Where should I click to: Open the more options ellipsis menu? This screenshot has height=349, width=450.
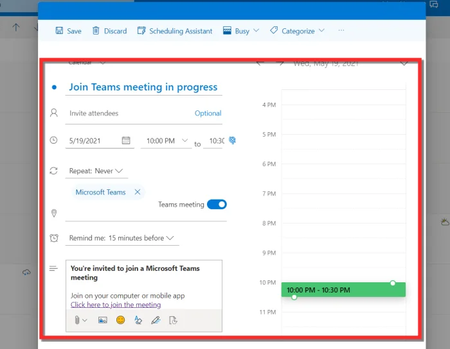point(341,30)
